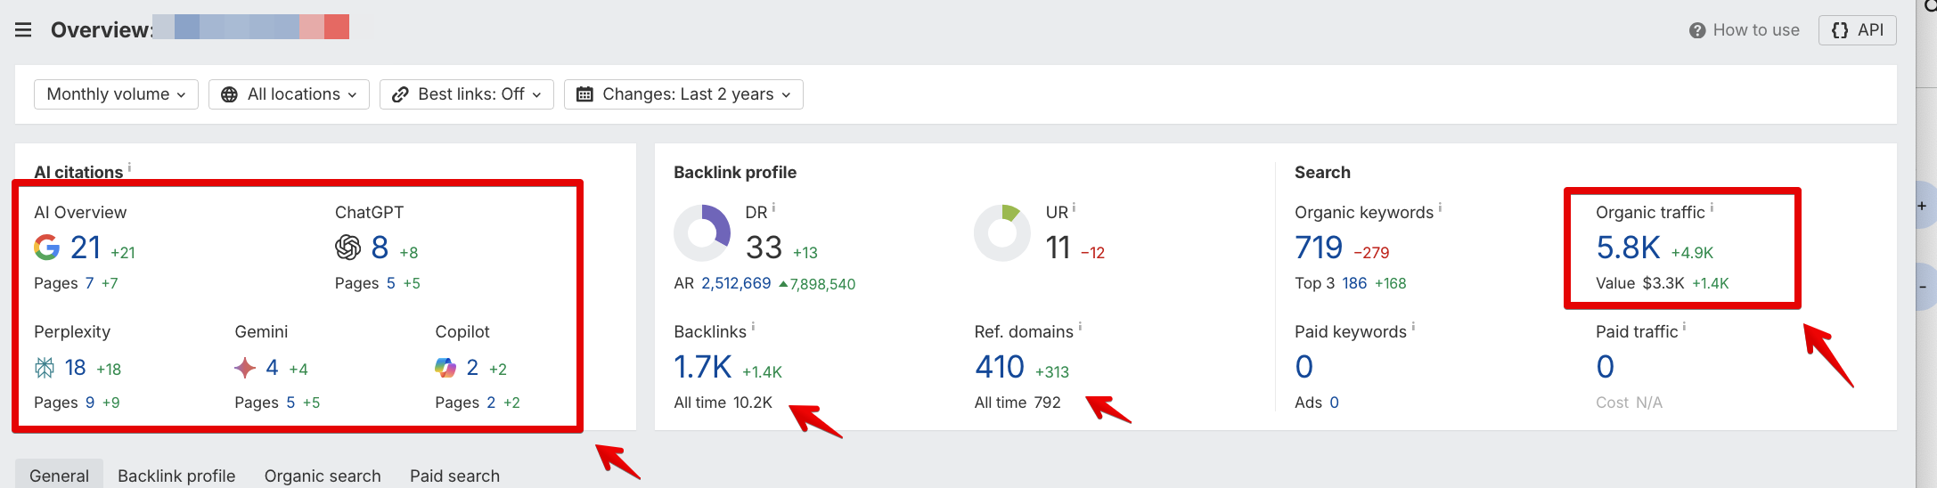Click the Paid traffic info icon
1937x488 pixels.
[1684, 328]
